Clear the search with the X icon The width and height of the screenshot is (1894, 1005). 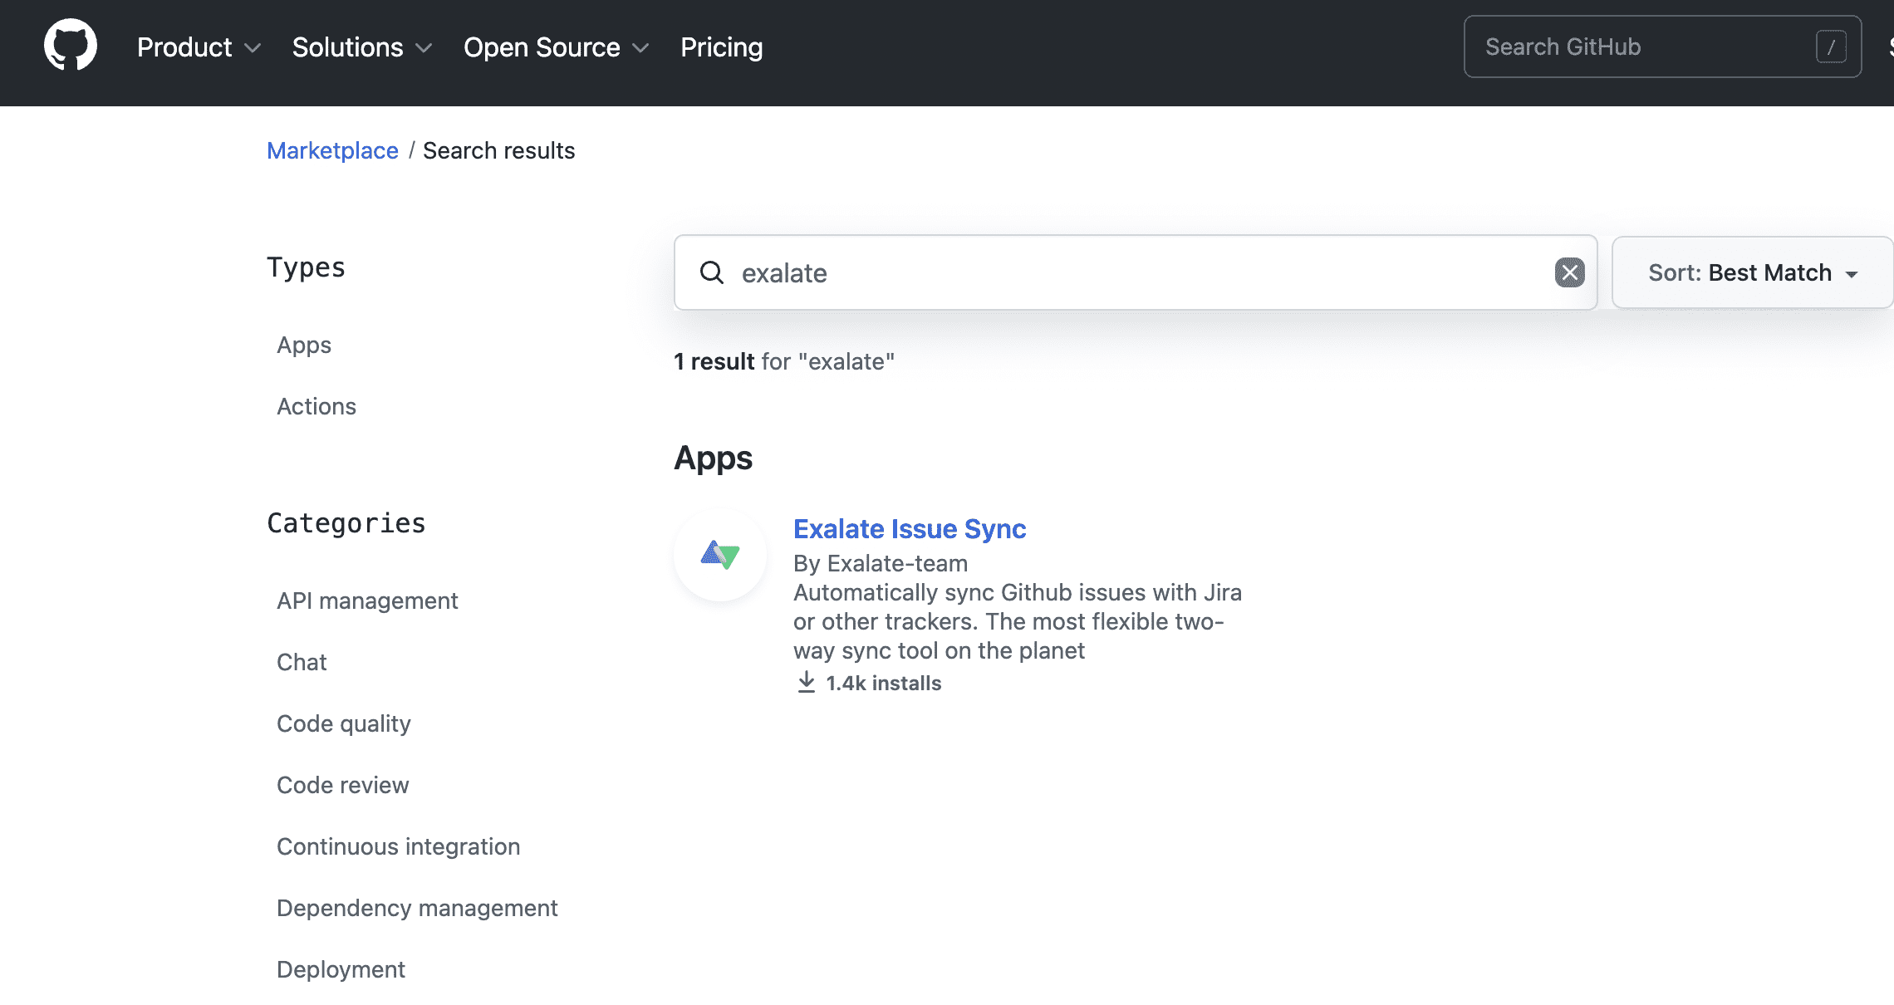pos(1568,272)
